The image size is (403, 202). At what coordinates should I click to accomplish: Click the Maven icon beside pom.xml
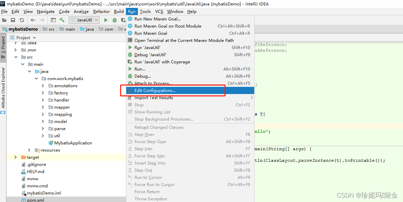(x=24, y=200)
